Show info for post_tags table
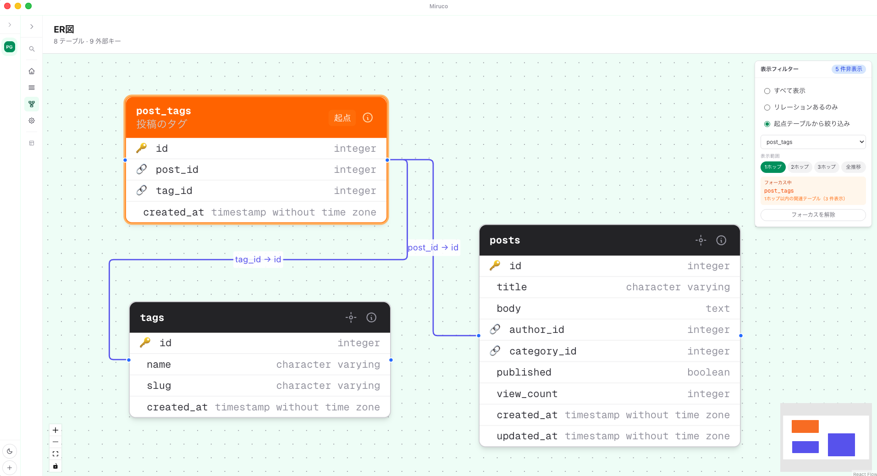 (x=368, y=118)
